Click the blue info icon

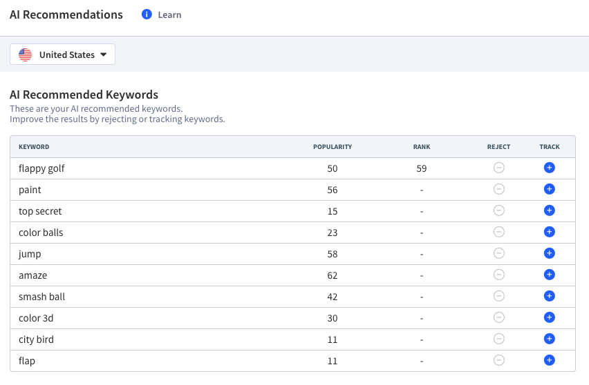click(147, 14)
